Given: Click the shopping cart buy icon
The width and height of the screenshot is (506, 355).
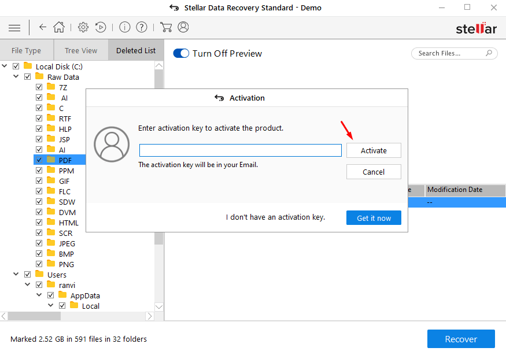Looking at the screenshot, I should [166, 27].
